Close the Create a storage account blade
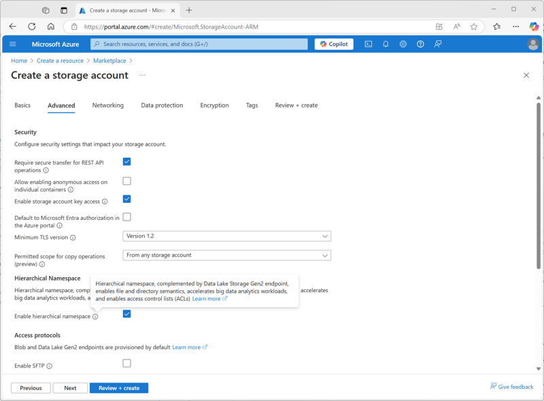 526,75
